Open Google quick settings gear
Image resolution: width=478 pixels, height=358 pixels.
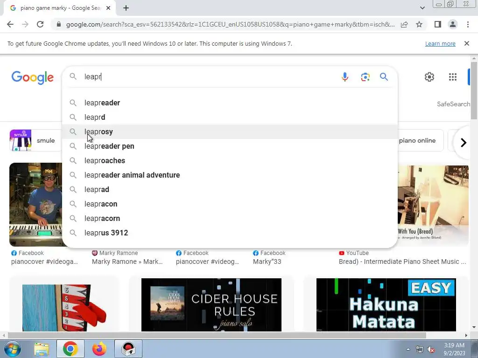click(x=429, y=77)
